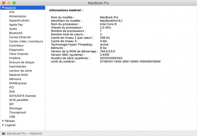Screen dimensions: 197x136
Task: Select Apple Pay in the sidebar
Action: coord(16,24)
